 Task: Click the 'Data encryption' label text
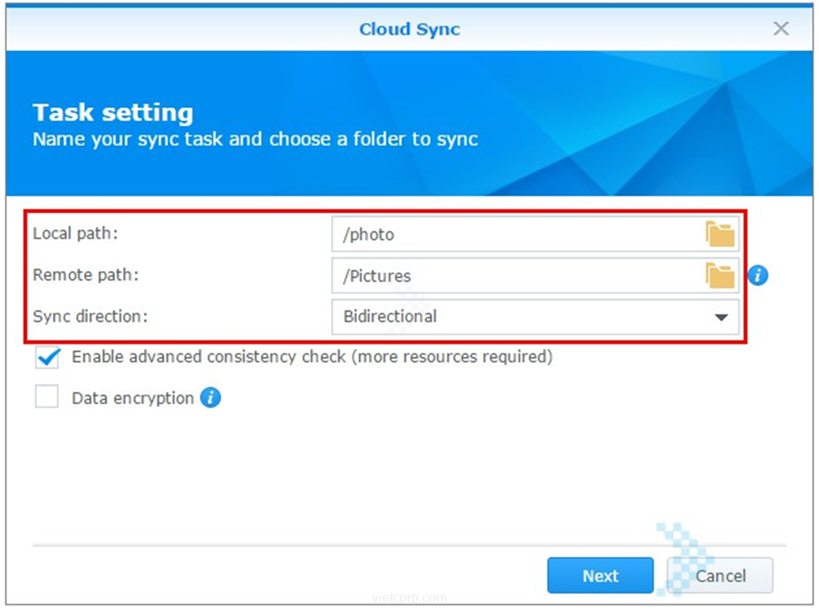pos(132,398)
